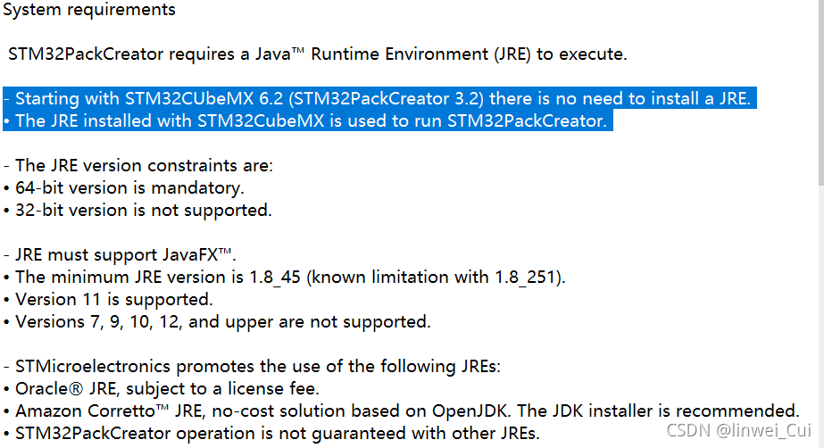Click the sentence 'STM32PackCreator requires a Java Runtime Environment'
The width and height of the screenshot is (824, 448).
[318, 54]
